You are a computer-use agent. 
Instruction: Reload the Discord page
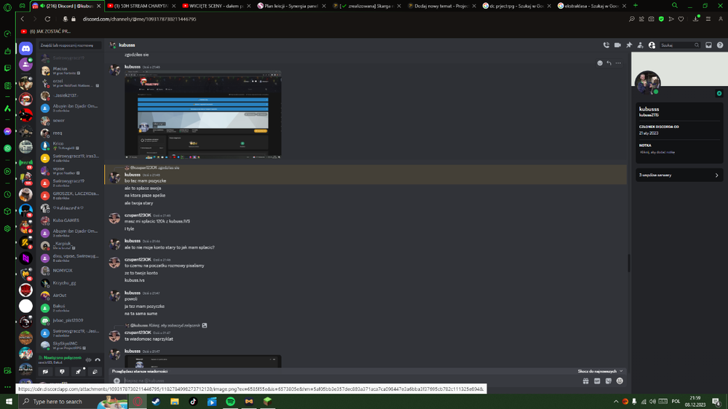pos(47,19)
